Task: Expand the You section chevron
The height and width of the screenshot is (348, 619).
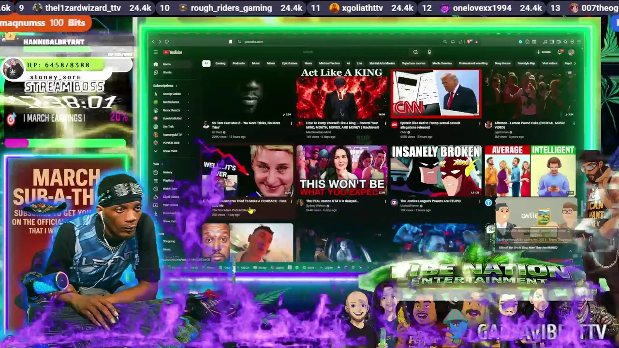Action: (162, 164)
